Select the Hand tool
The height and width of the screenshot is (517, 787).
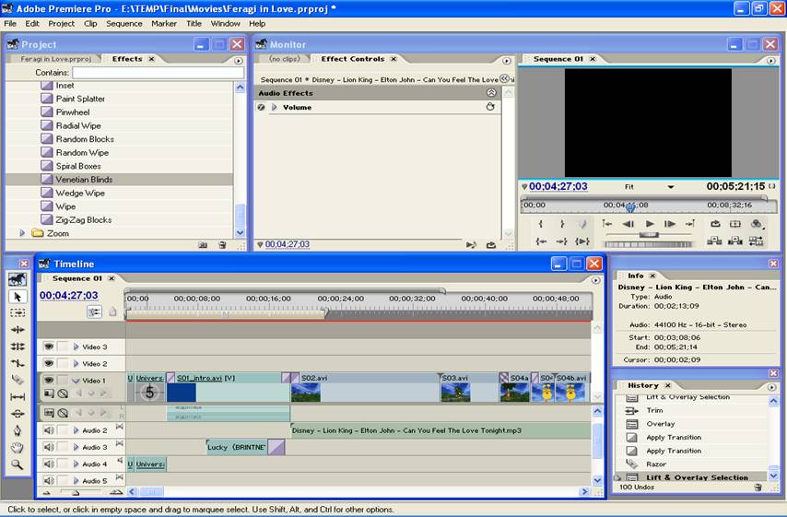tap(18, 447)
